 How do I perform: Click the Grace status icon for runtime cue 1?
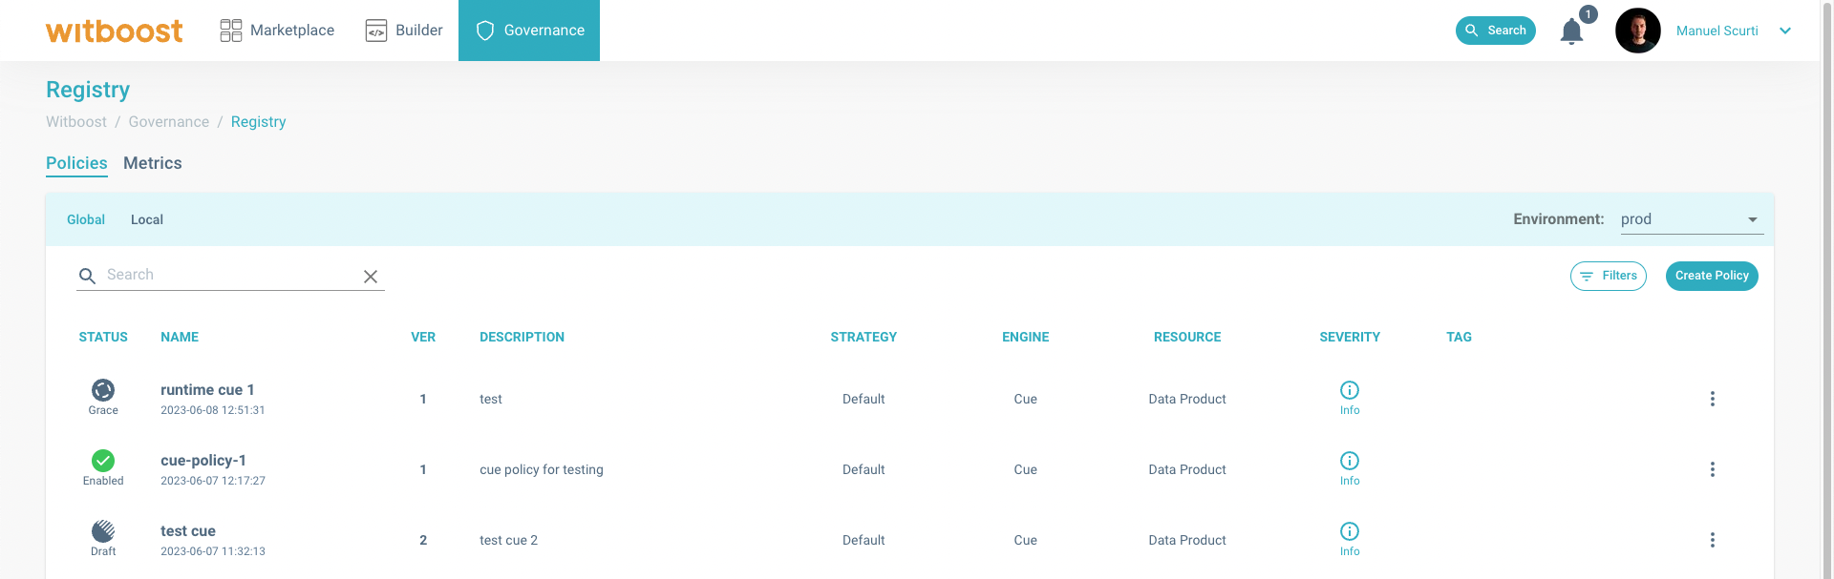tap(103, 390)
